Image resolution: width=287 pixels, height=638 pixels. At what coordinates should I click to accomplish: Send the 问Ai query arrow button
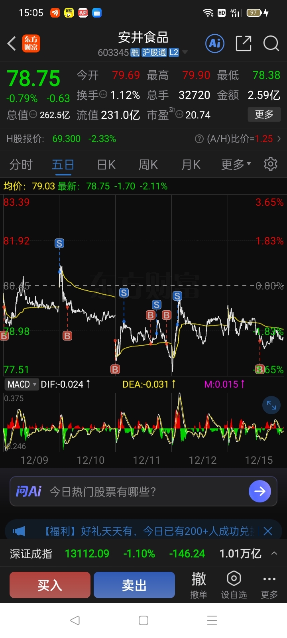[260, 491]
